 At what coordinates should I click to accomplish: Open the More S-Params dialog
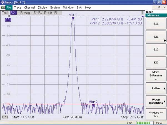click(156, 76)
